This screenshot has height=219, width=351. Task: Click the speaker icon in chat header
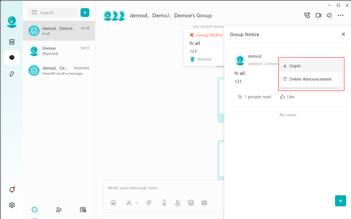click(329, 16)
